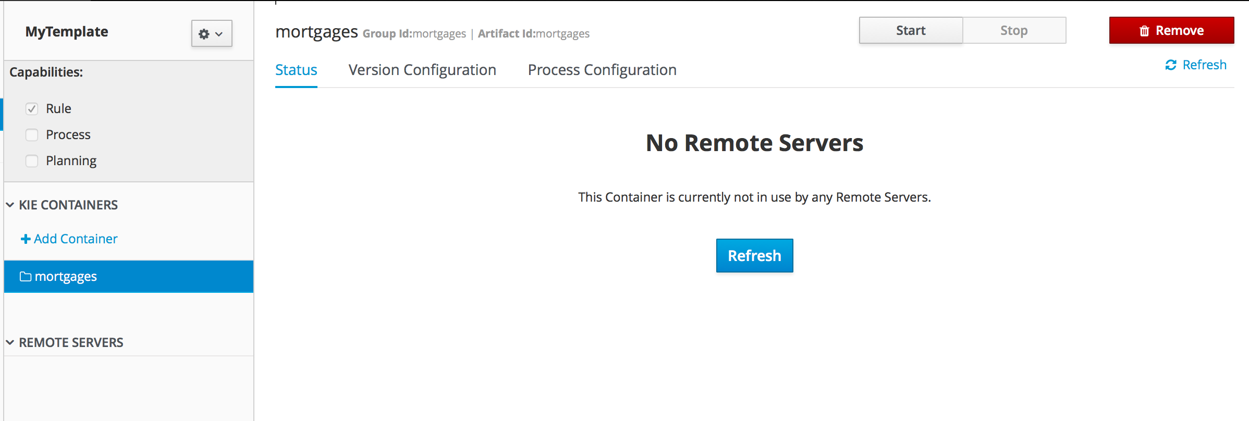Uncheck the Rule capability checkbox
Viewport: 1249px width, 421px height.
tap(32, 109)
